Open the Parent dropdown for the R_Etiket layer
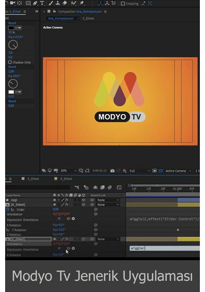Image resolution: width=205 pixels, height=292 pixels. [108, 205]
